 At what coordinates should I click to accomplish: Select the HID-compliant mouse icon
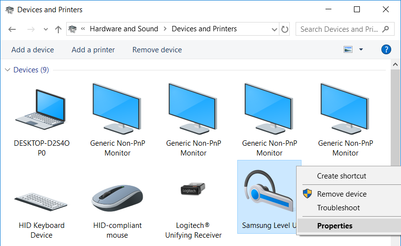(x=117, y=198)
